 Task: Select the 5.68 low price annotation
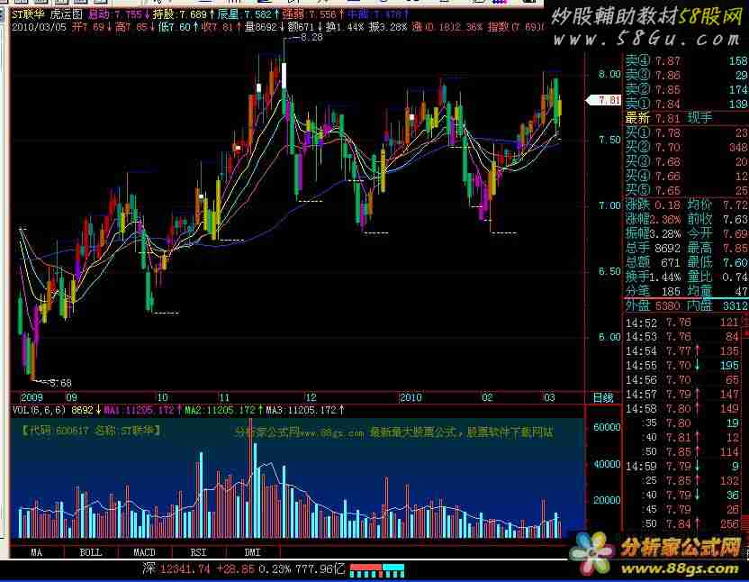[59, 383]
